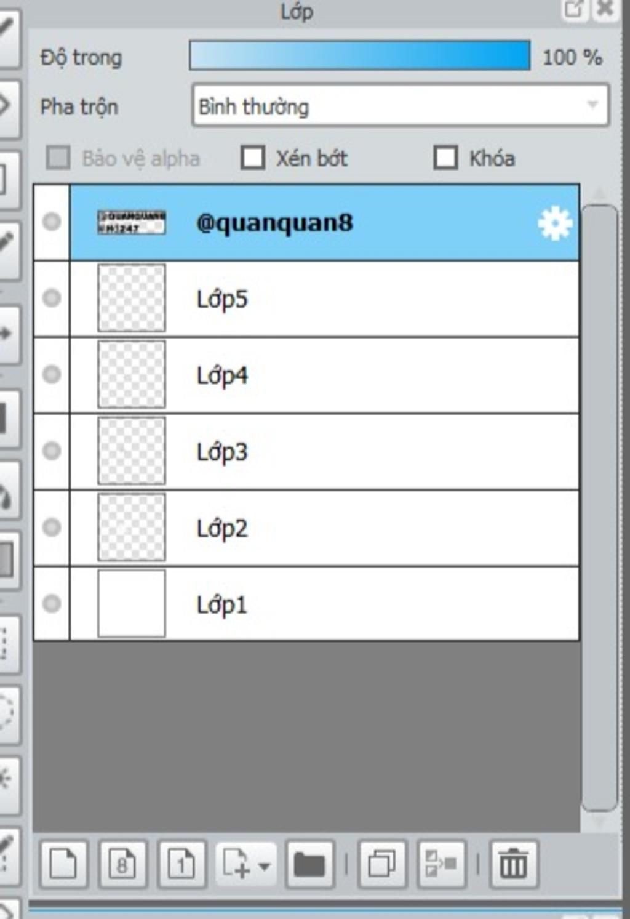
Task: Click the new layer icon
Action: (63, 864)
